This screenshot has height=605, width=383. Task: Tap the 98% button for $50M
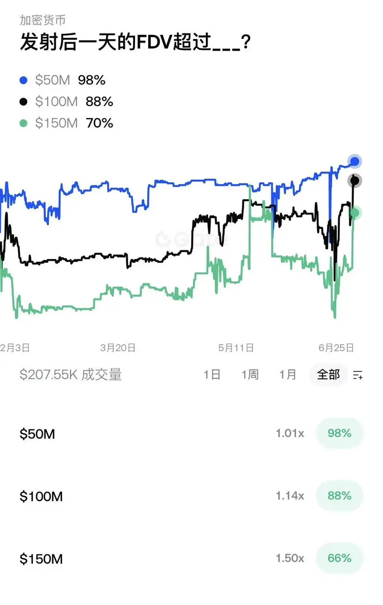(x=340, y=434)
